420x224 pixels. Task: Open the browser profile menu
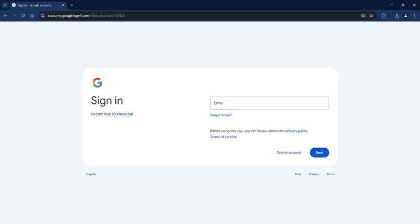tap(406, 16)
